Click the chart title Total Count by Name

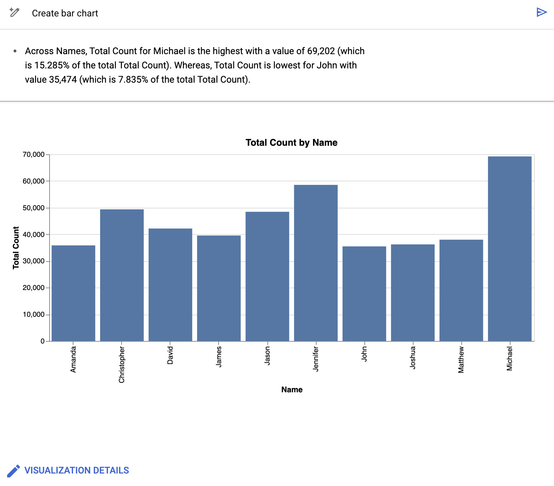tap(291, 143)
